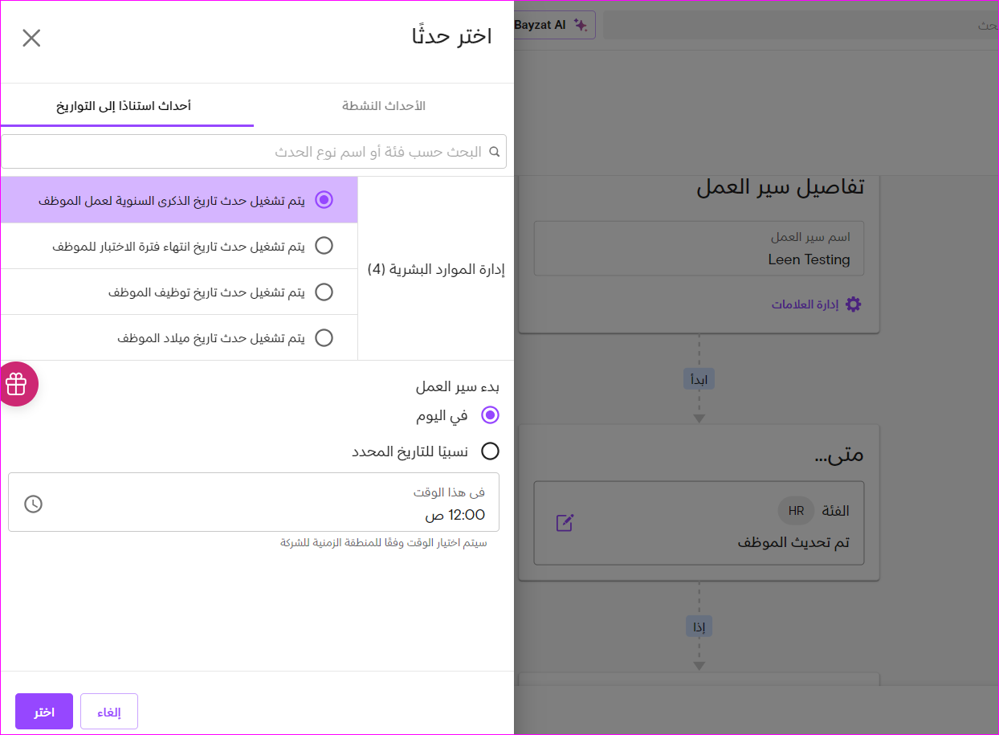Screen dimensions: 999x735
Task: Switch to 'الأحداث النشطة' tab
Action: (x=384, y=106)
